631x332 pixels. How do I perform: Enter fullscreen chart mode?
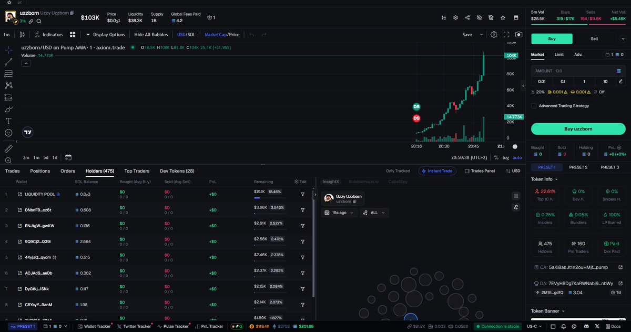pyautogui.click(x=506, y=34)
